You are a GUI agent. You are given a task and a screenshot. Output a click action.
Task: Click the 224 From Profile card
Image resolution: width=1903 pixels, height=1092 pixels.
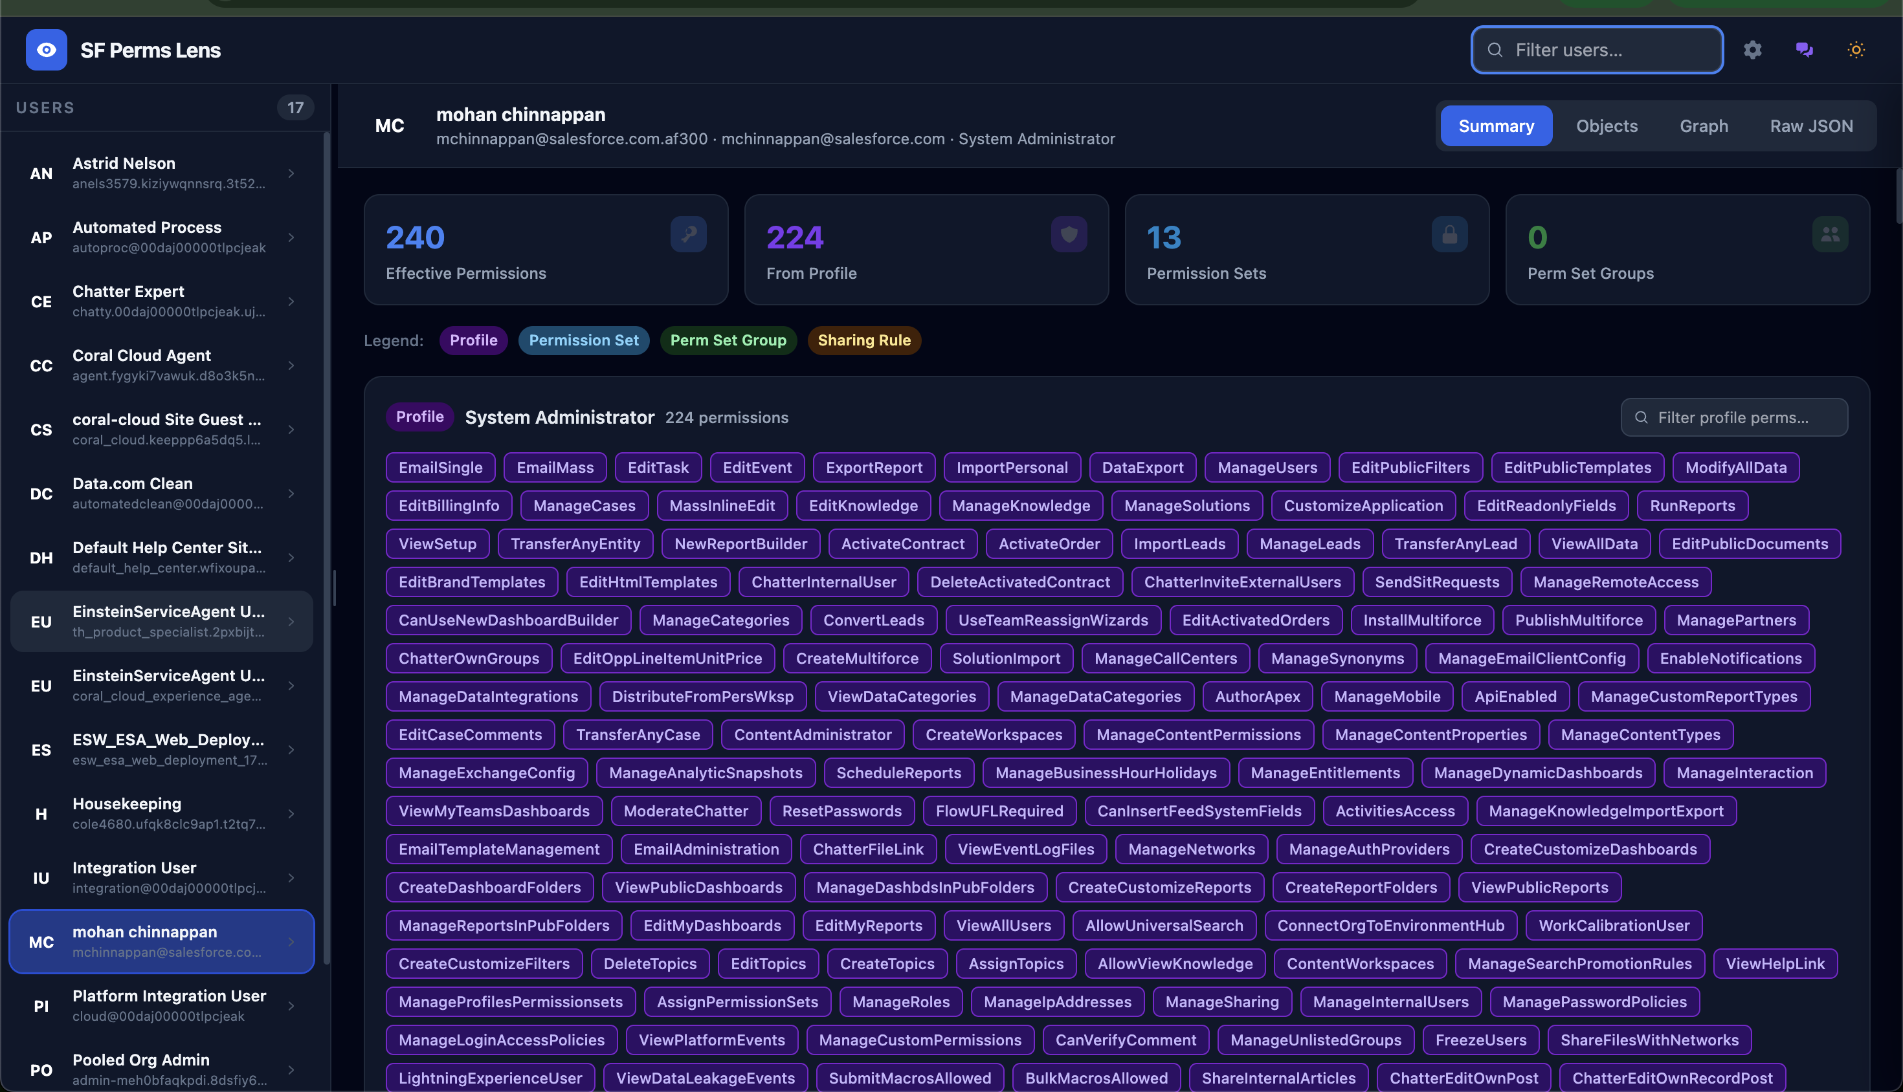coord(926,250)
